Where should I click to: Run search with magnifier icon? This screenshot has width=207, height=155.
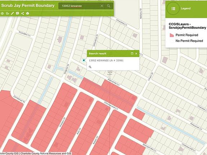109,6
